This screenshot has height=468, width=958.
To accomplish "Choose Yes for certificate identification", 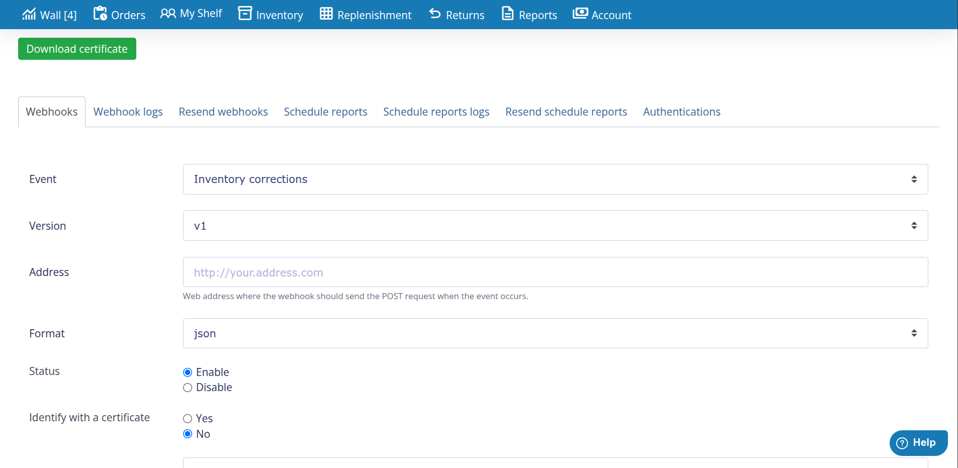I will coord(187,418).
